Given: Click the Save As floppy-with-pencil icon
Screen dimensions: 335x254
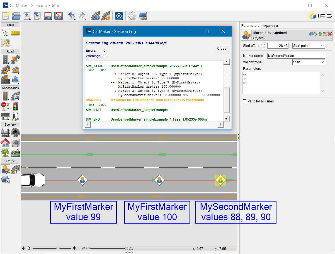Looking at the screenshot, I should click(x=59, y=16).
